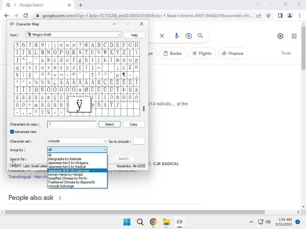
Task: Click the Go to Unicode field
Action: coord(139,141)
